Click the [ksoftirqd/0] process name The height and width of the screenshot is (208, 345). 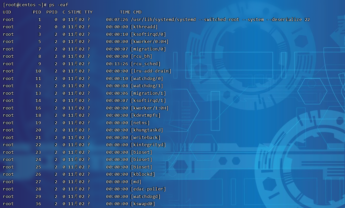(x=148, y=34)
